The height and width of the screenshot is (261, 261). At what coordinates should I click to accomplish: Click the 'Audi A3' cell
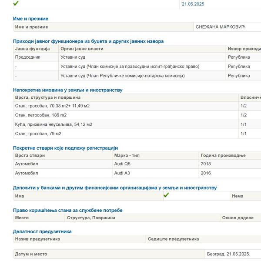123,173
